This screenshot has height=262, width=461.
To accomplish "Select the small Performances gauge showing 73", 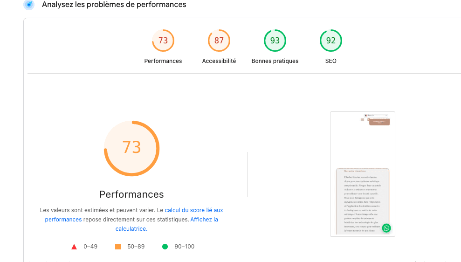I will coord(163,41).
